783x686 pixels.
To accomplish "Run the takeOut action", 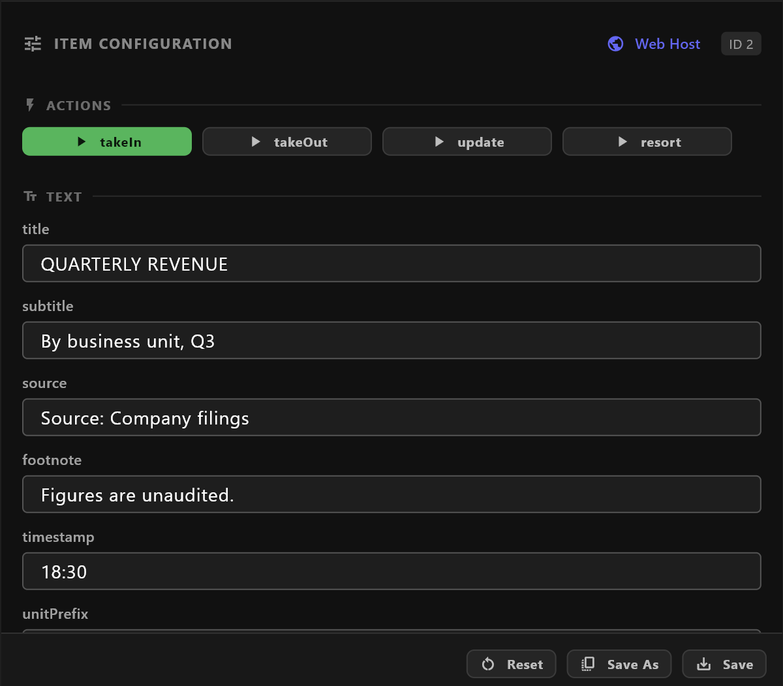I will 287,142.
